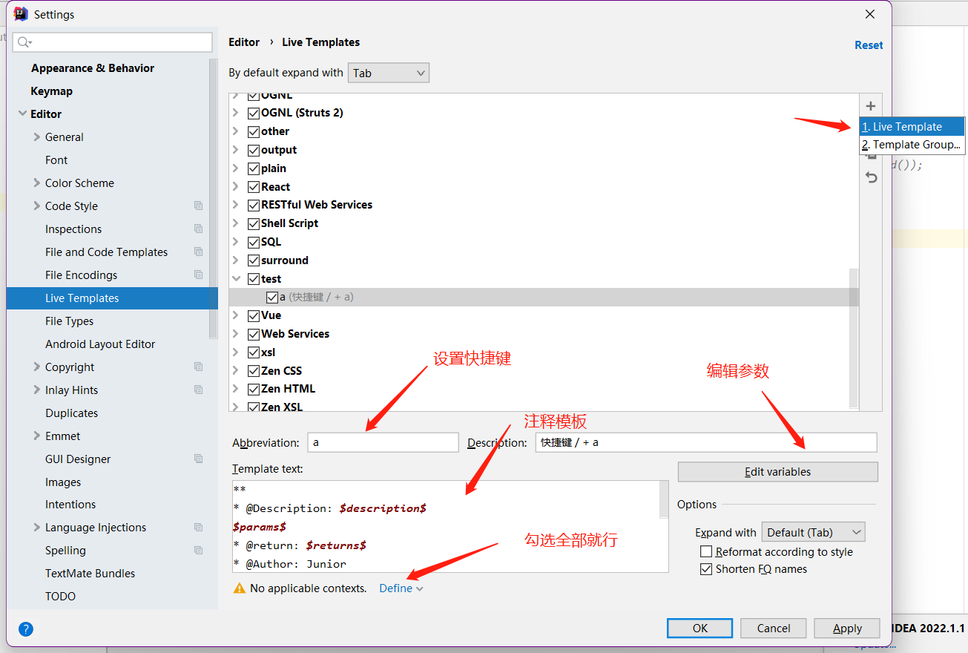Click the project-scope icon beside File Encodings
Image resolution: width=968 pixels, height=653 pixels.
click(198, 275)
